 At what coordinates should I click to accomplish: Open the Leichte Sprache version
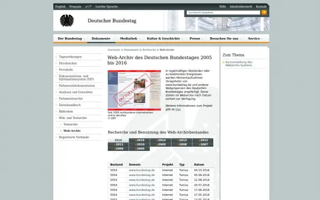107,6
